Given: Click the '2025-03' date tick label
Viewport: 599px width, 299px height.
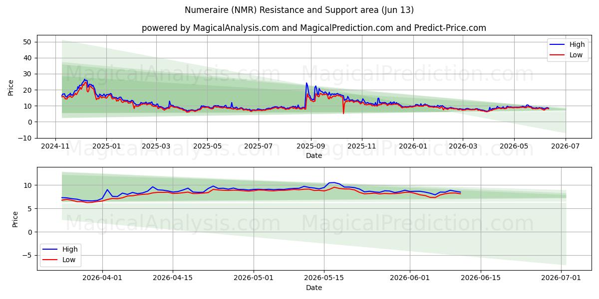Looking at the screenshot, I should 156,147.
